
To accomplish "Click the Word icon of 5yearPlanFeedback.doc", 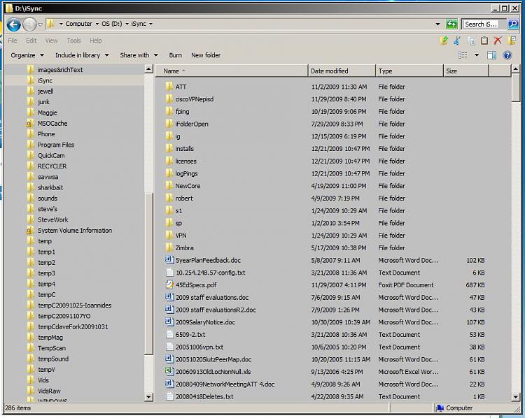I will pos(170,260).
